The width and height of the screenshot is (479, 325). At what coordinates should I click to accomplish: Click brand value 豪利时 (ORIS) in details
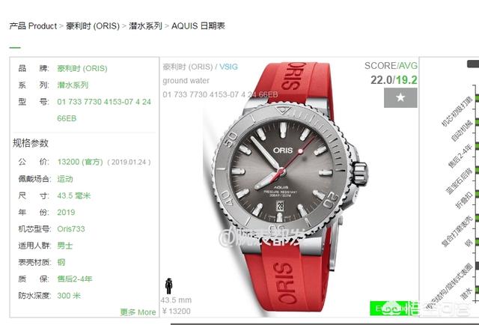[x=82, y=68]
